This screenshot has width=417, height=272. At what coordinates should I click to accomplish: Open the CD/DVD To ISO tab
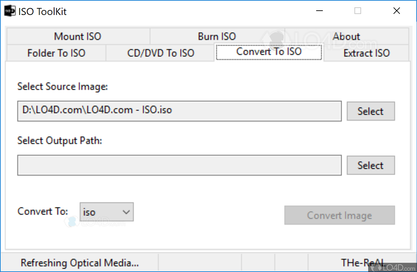[160, 53]
